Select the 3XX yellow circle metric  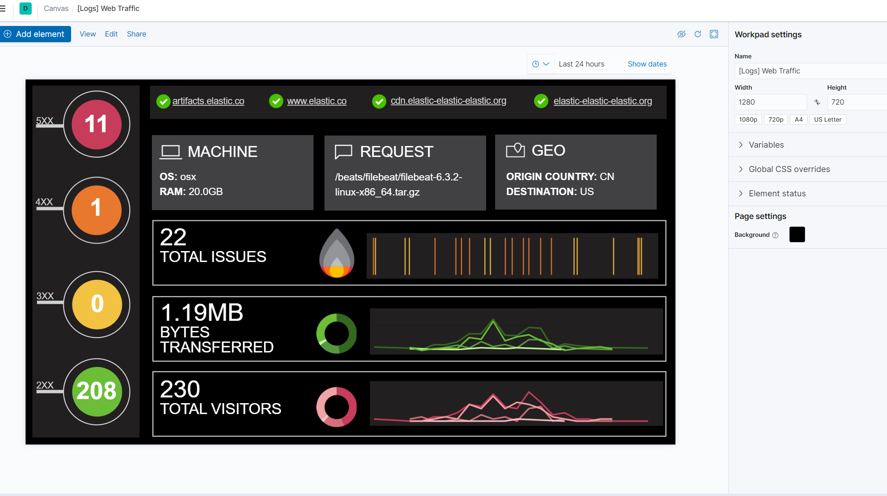[x=97, y=304]
